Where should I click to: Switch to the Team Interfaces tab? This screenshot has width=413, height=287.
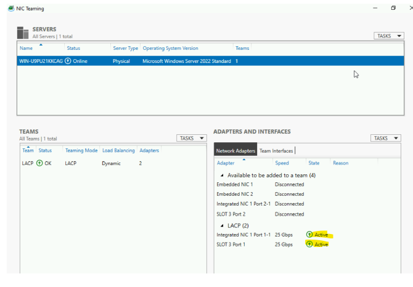[276, 150]
